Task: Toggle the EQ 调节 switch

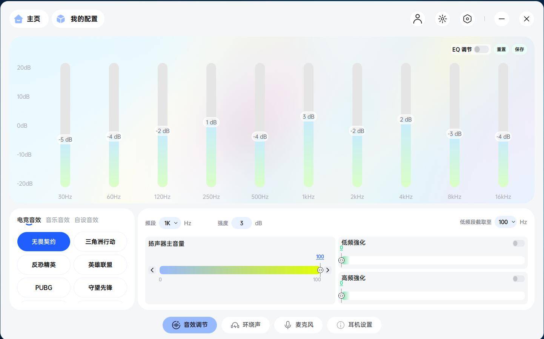Action: pyautogui.click(x=481, y=49)
